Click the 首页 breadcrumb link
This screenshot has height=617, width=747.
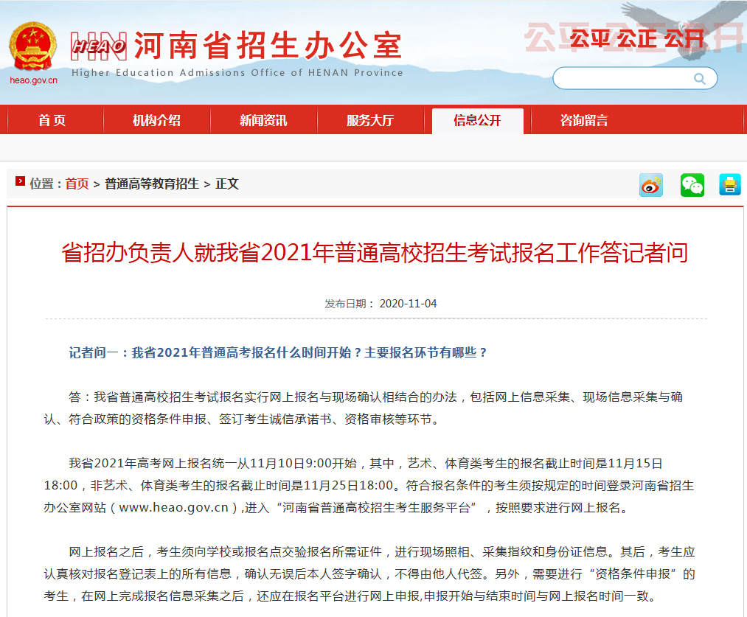pyautogui.click(x=77, y=184)
